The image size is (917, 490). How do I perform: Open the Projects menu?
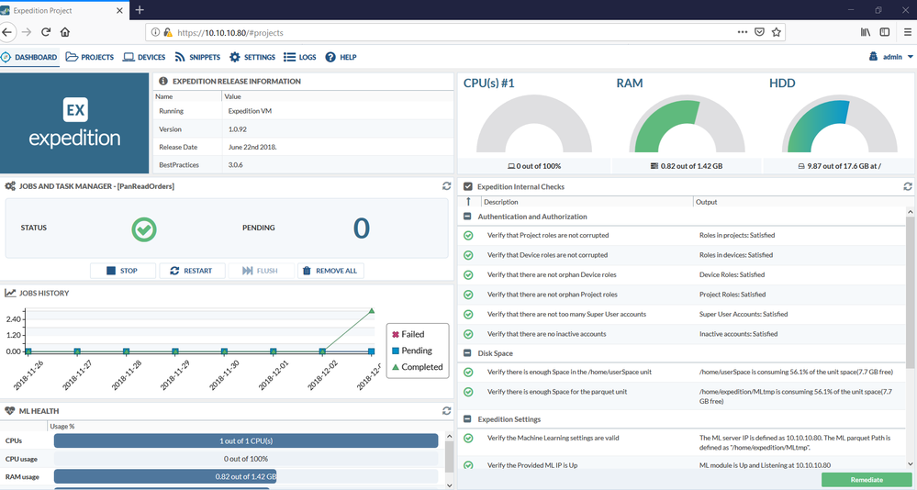click(x=90, y=57)
